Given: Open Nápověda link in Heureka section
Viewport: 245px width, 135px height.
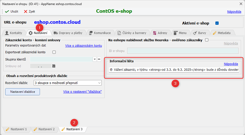Looking at the screenshot, I should coord(231,43).
